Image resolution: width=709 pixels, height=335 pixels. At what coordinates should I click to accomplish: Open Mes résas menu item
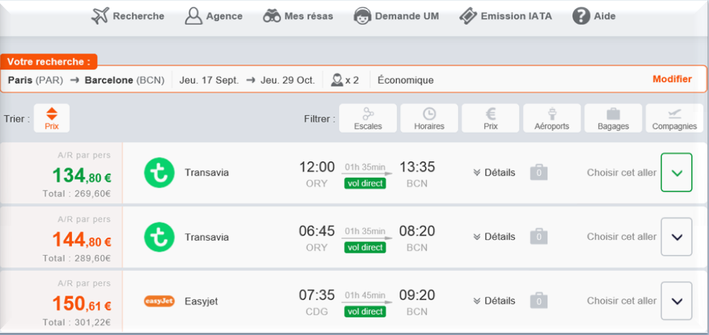click(298, 16)
